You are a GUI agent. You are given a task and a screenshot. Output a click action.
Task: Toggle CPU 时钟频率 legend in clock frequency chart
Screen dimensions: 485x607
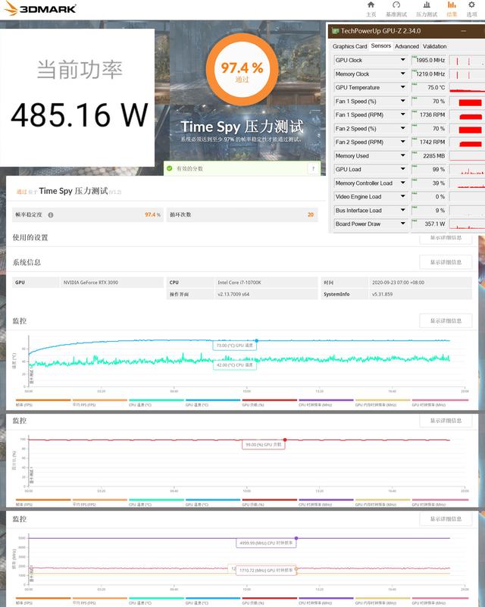point(326,601)
